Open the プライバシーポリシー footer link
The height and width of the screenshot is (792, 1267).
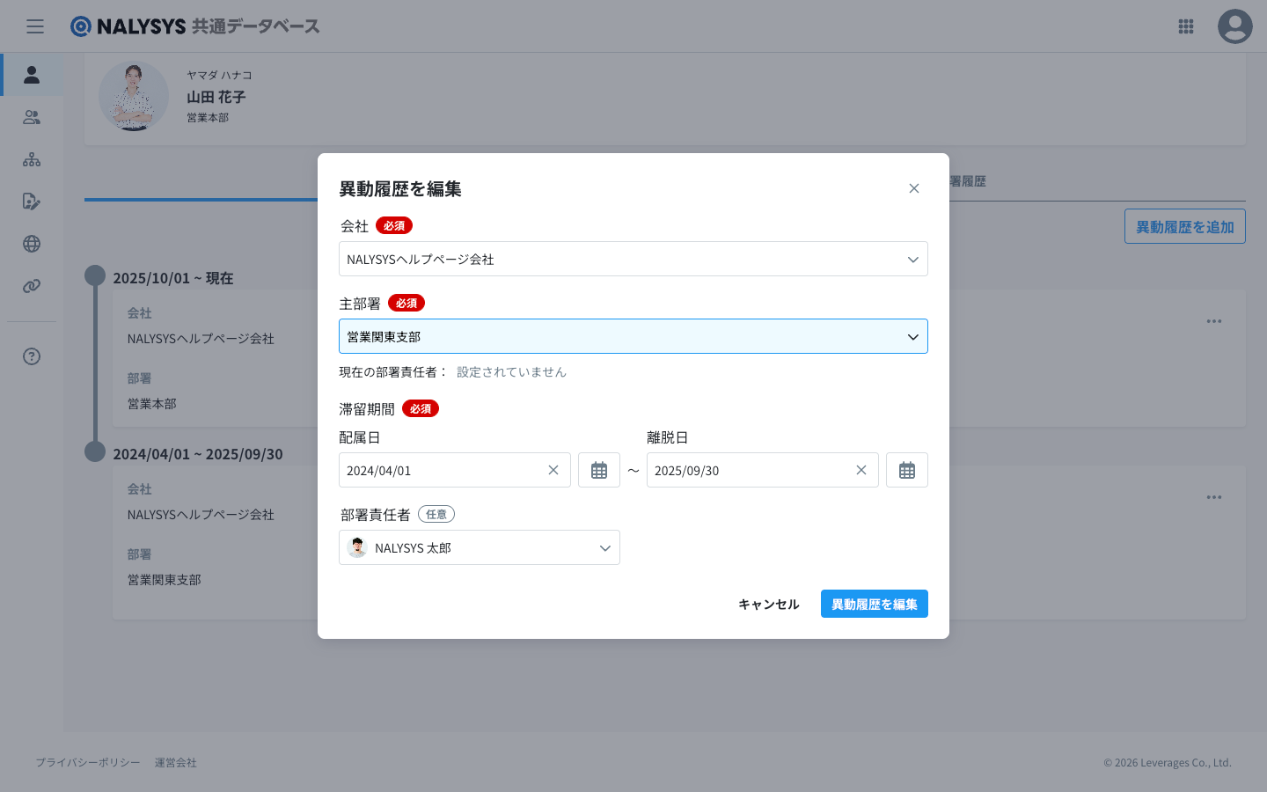click(x=88, y=762)
